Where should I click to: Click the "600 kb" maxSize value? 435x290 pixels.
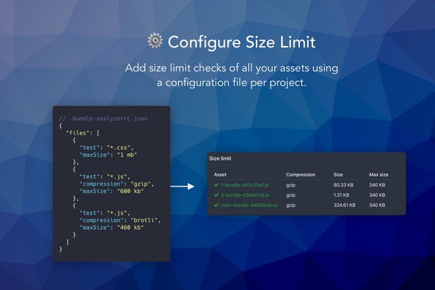[x=130, y=191]
